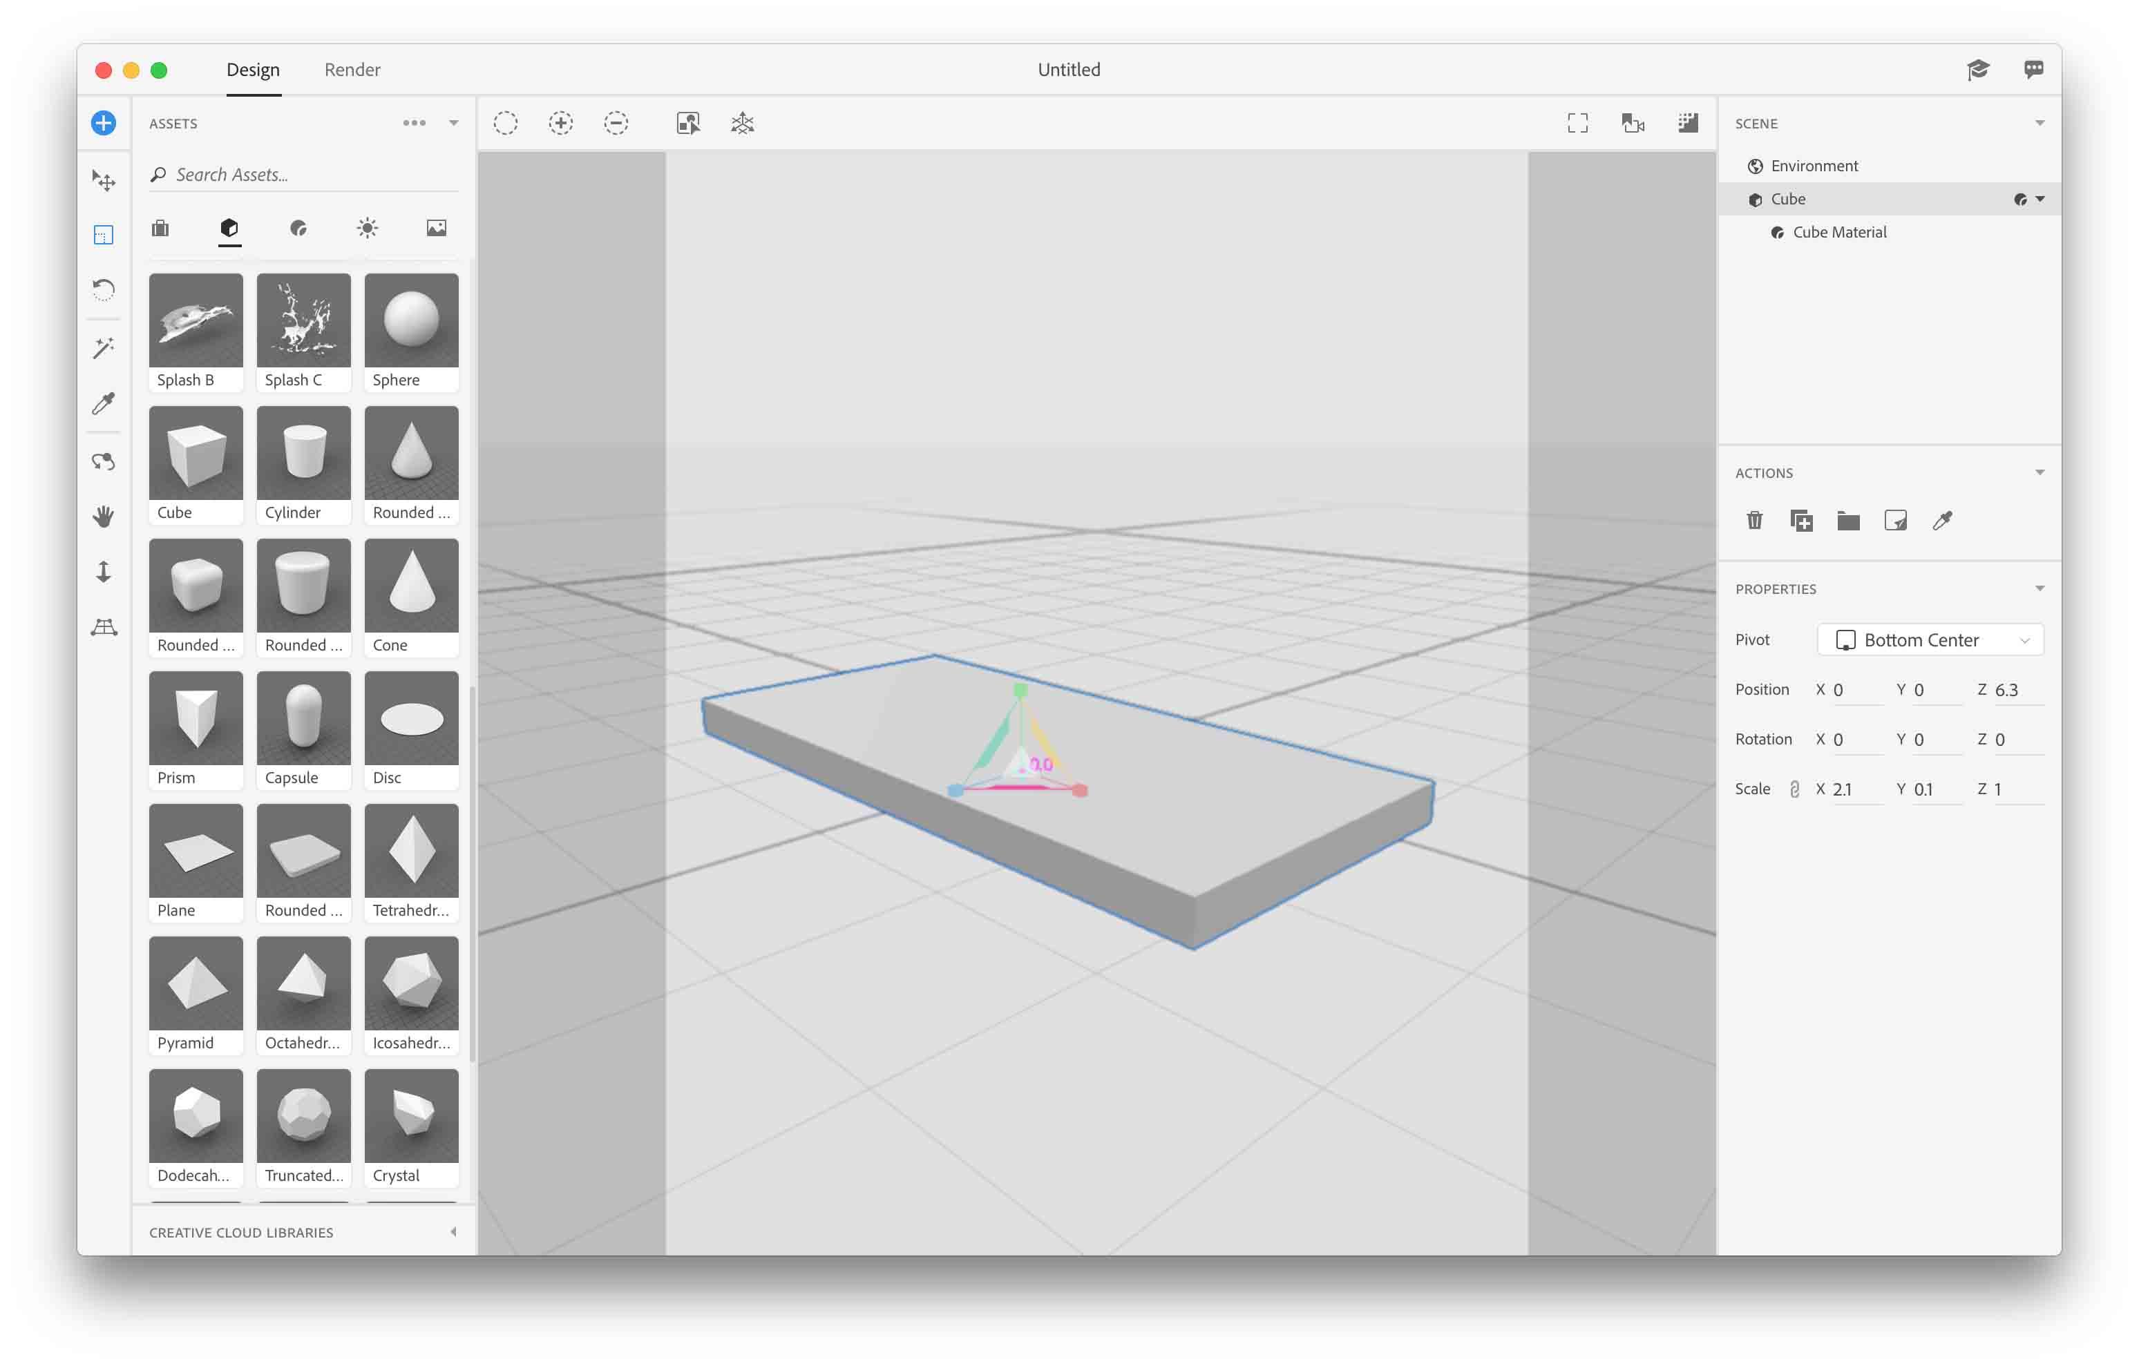Click the frame all fullscreen icon
The image size is (2139, 1366).
pos(1577,124)
